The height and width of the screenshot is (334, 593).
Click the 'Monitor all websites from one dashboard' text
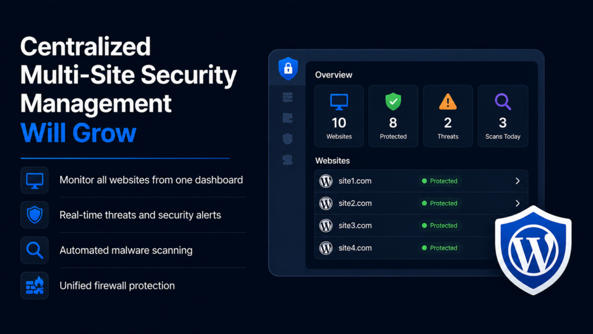(151, 180)
